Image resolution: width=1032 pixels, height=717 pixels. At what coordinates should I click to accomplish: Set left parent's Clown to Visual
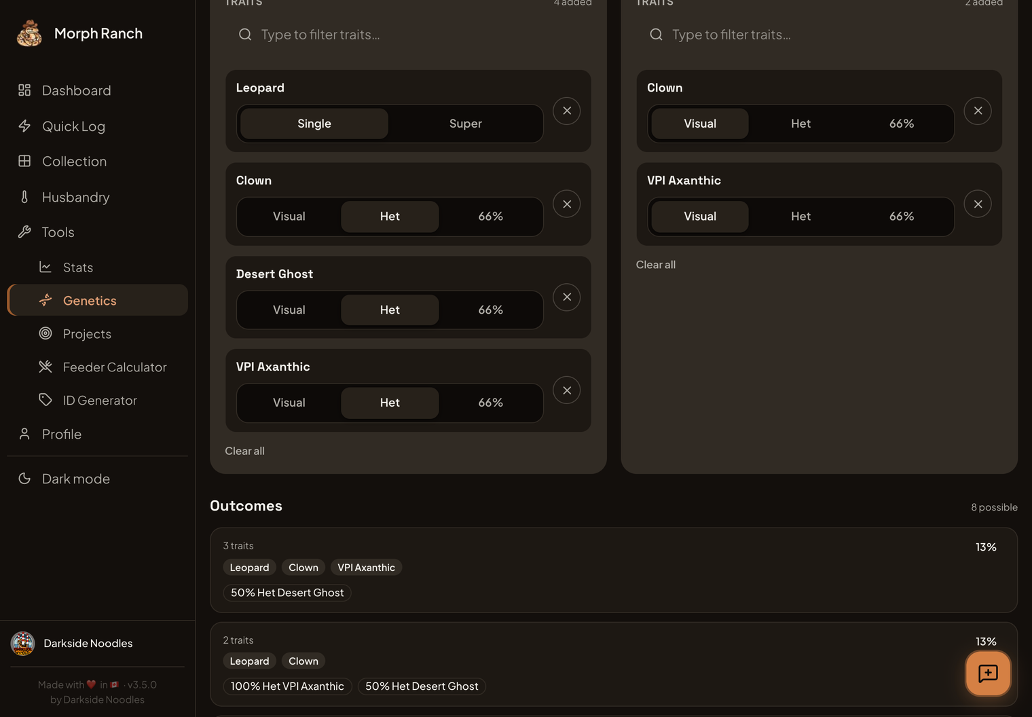point(289,217)
